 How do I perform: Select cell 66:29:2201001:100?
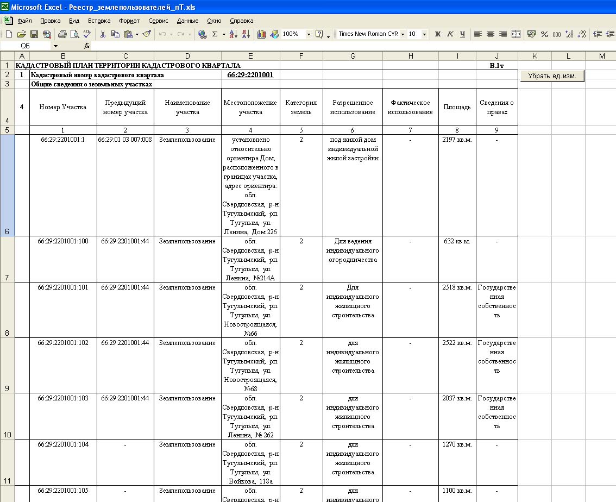(x=63, y=259)
